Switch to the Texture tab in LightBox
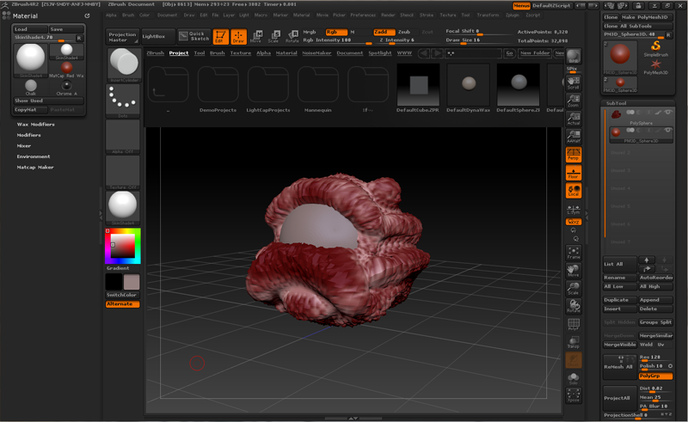This screenshot has width=688, height=422. tap(241, 53)
